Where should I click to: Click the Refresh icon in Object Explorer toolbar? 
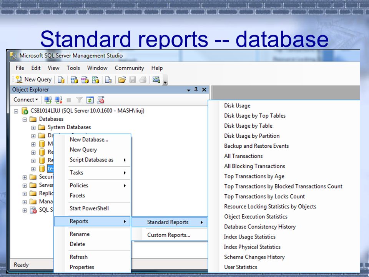click(x=90, y=100)
